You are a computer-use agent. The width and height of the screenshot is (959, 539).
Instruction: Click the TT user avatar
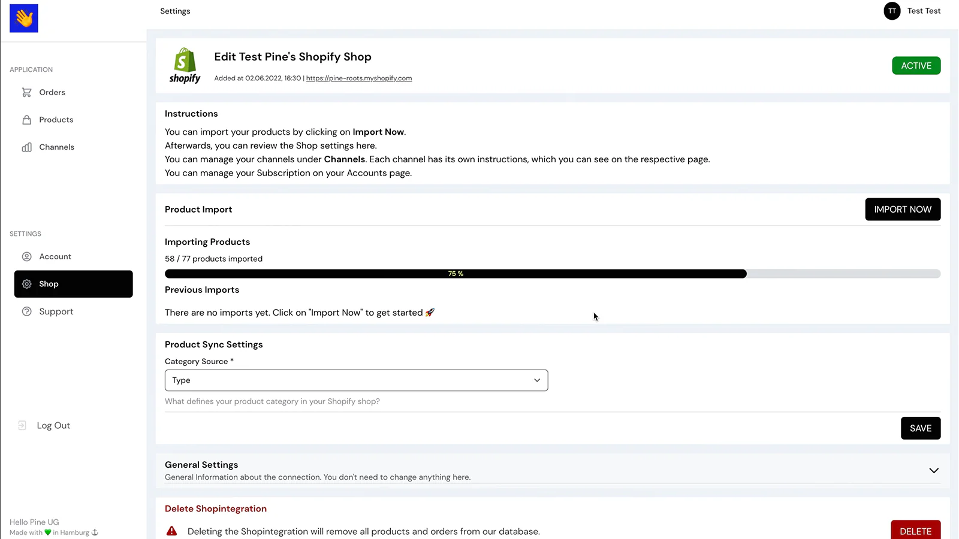tap(892, 11)
